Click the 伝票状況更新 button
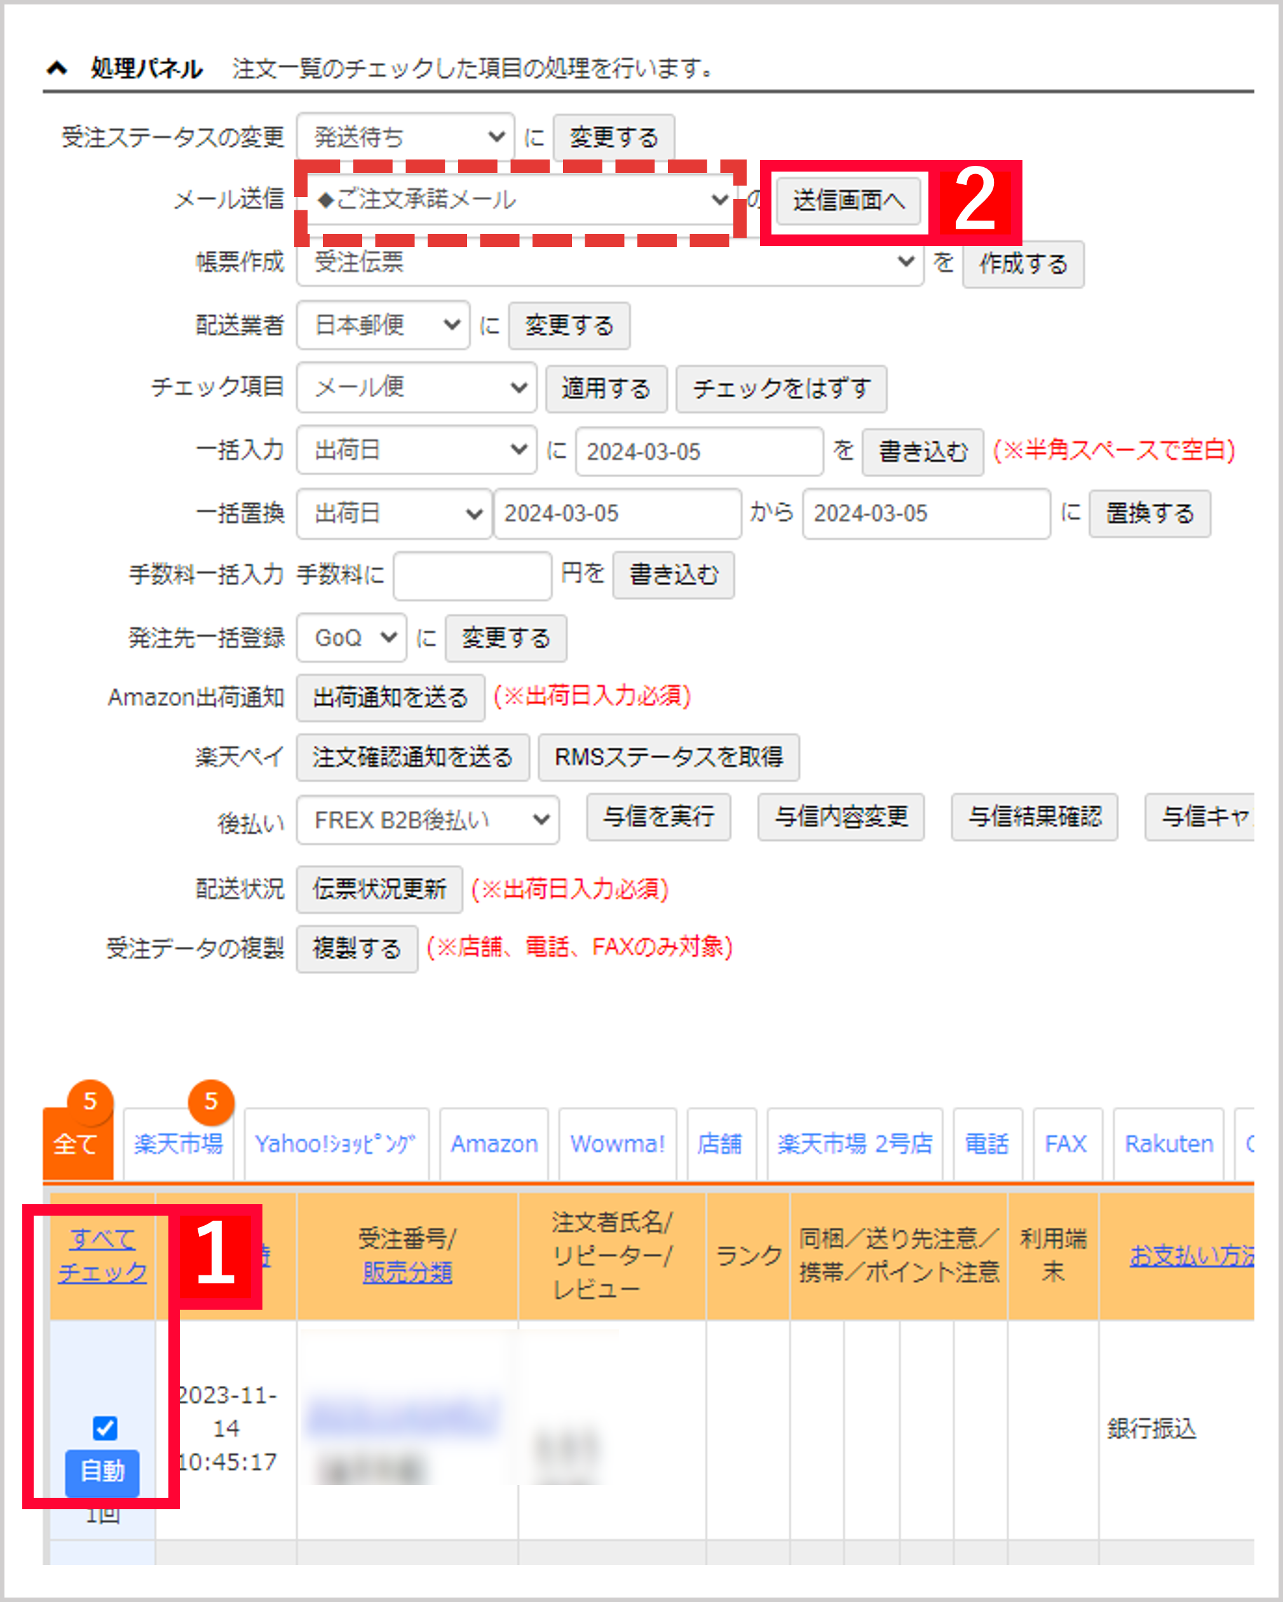This screenshot has width=1283, height=1602. coord(379,888)
